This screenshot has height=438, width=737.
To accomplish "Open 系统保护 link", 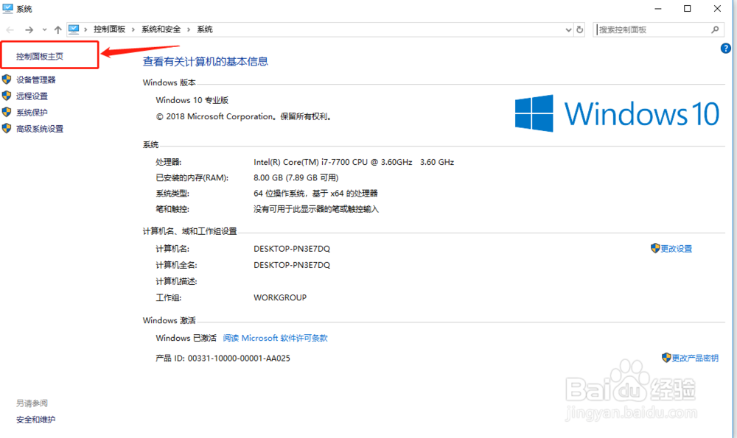I will [x=32, y=113].
